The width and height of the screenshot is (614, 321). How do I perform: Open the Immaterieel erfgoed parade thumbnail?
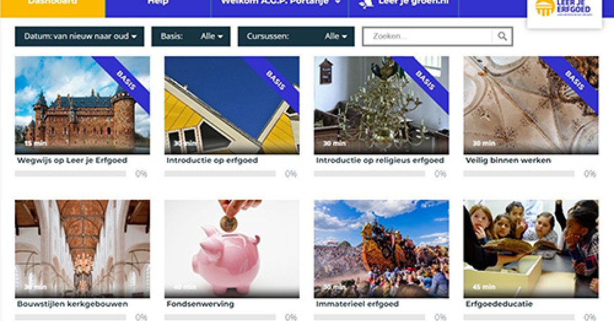[x=381, y=249]
